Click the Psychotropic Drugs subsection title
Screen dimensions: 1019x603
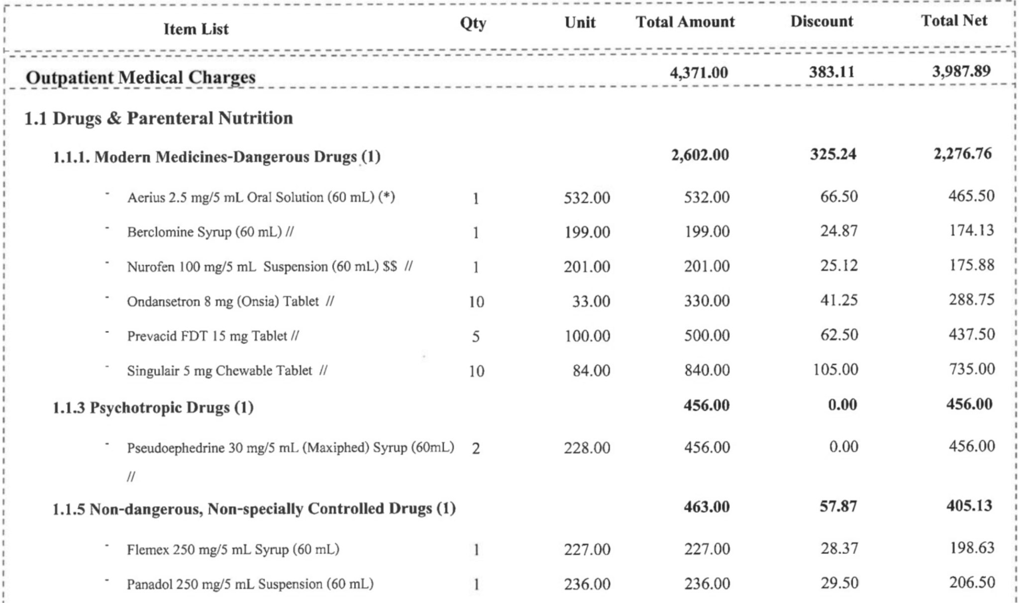click(x=153, y=408)
